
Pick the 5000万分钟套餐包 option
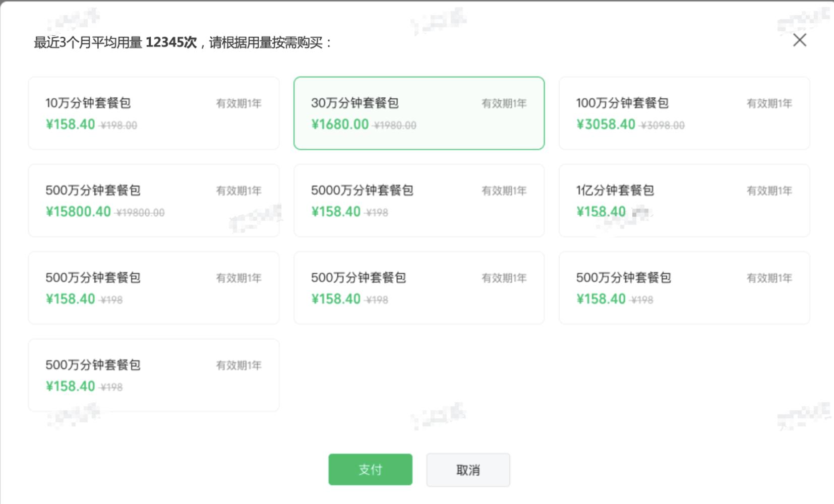[419, 200]
